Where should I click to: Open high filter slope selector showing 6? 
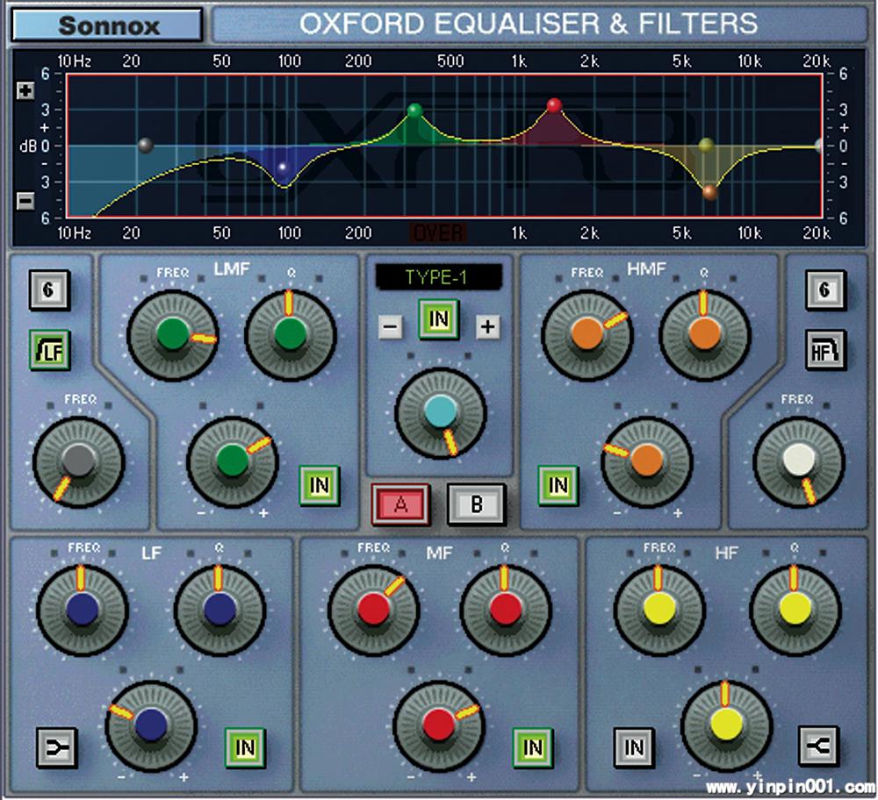pyautogui.click(x=825, y=289)
